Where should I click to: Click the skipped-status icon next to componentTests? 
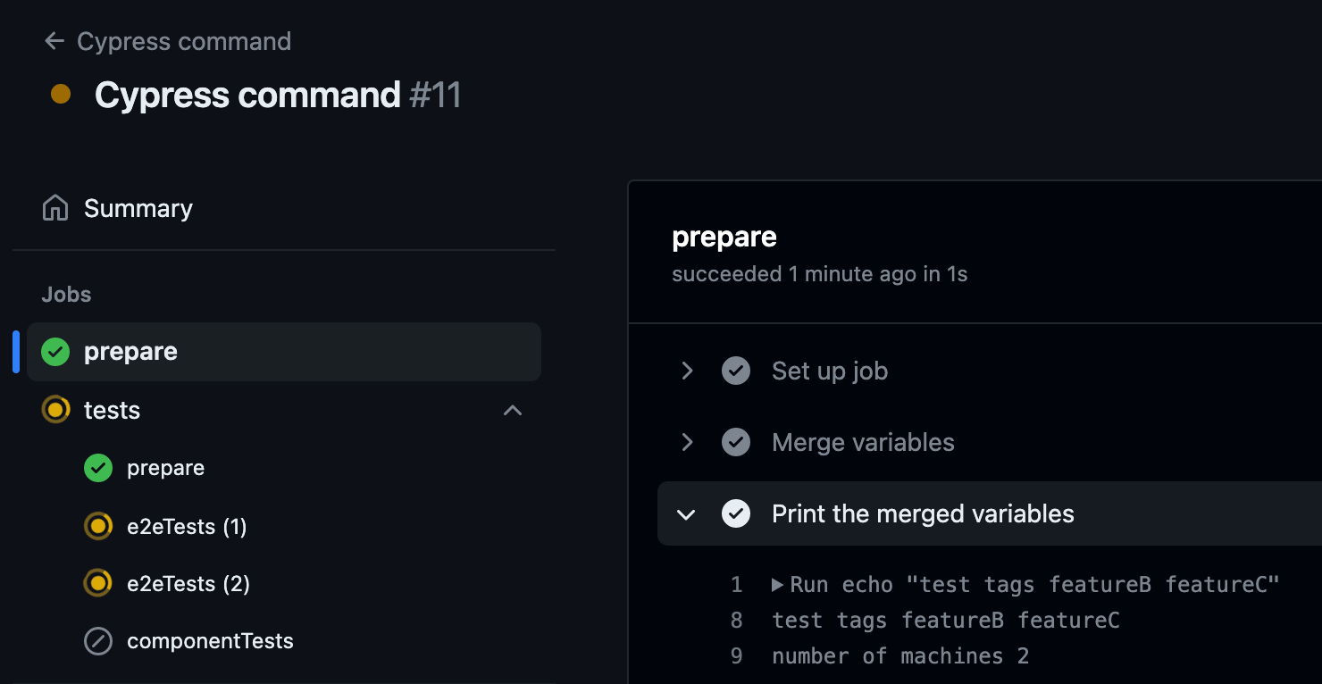pos(98,640)
